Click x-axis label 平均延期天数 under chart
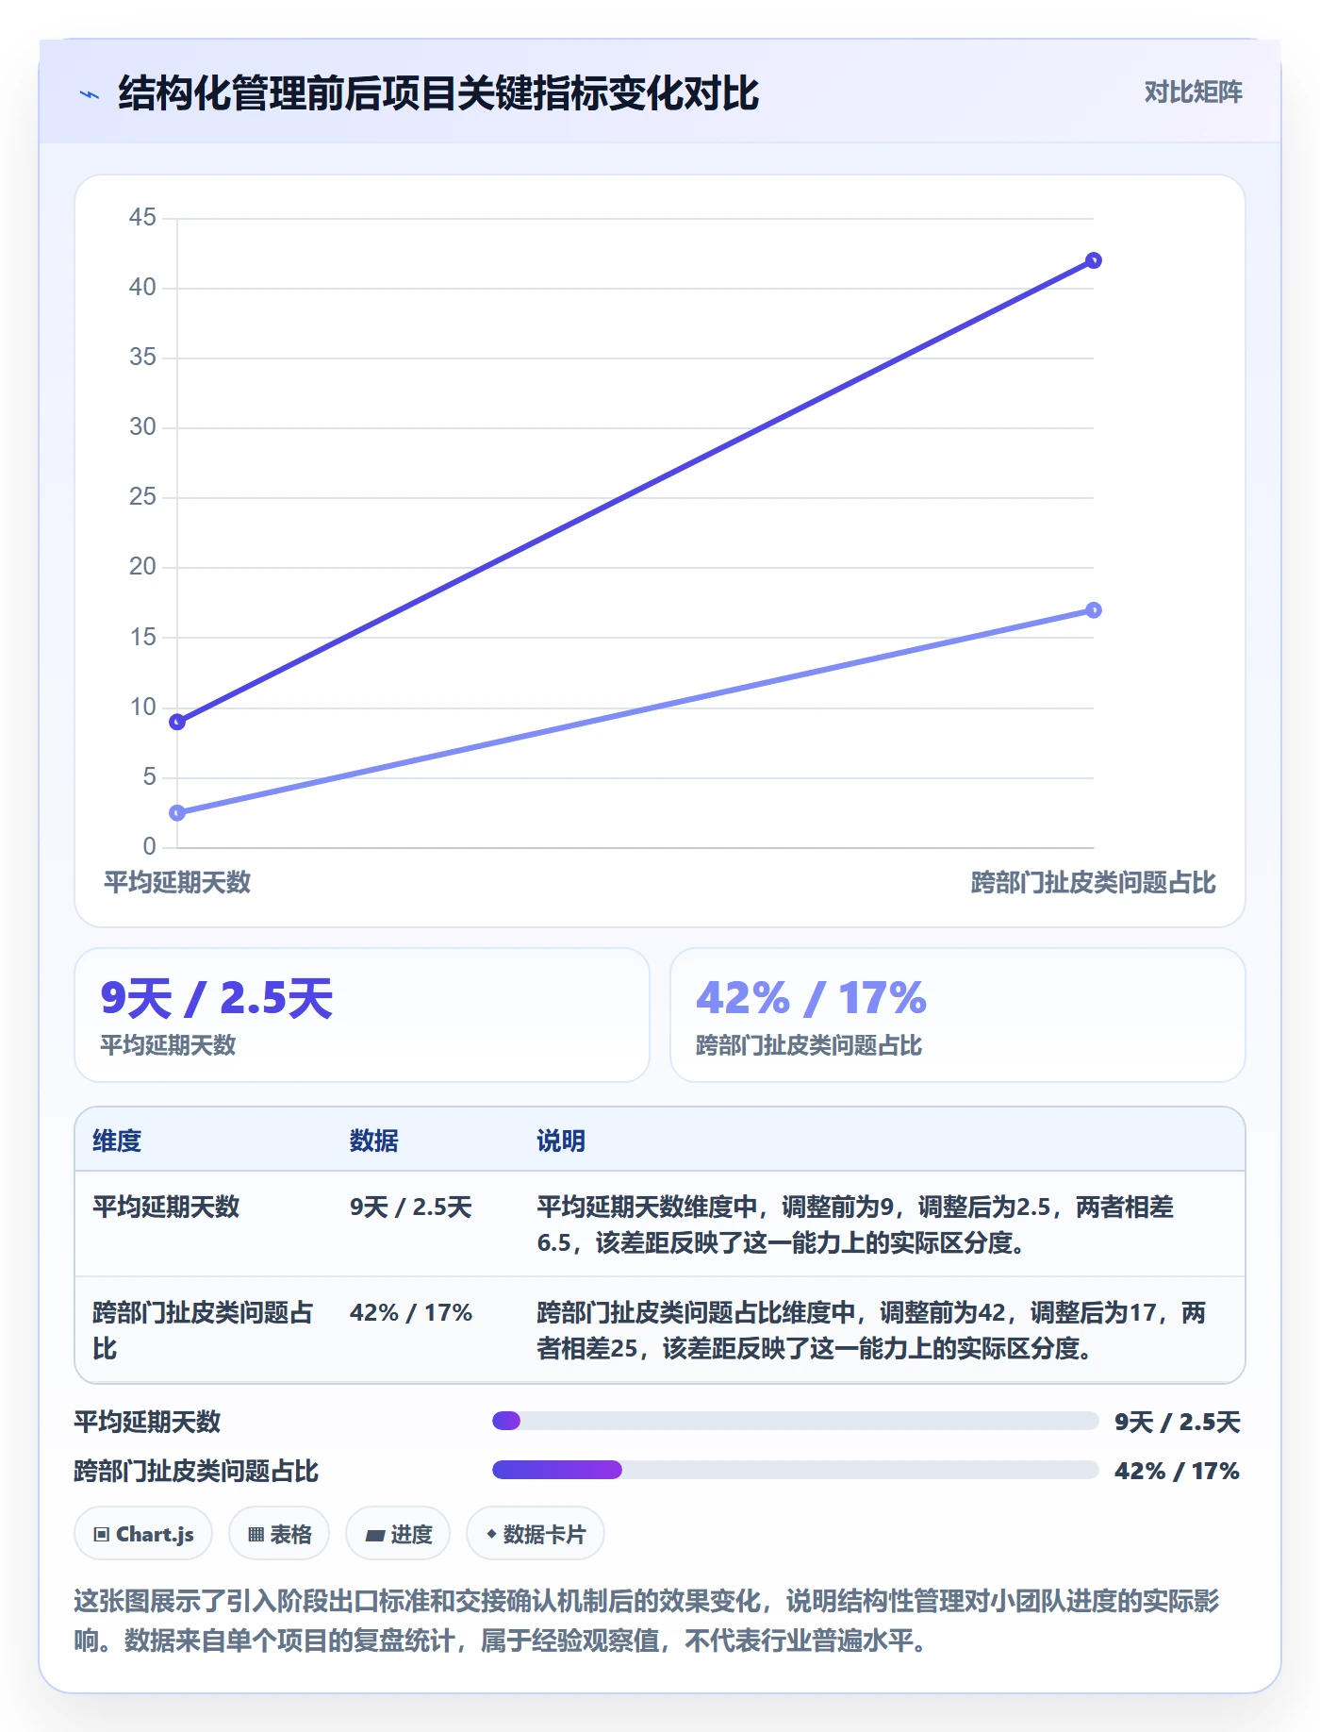The height and width of the screenshot is (1732, 1320). pyautogui.click(x=177, y=882)
